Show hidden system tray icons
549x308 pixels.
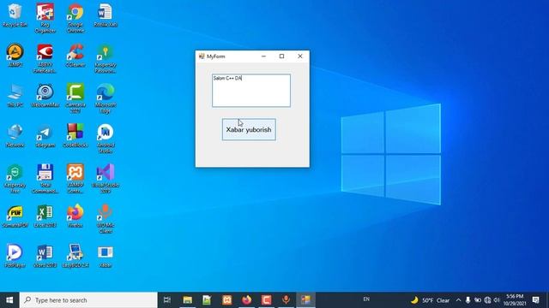tap(458, 300)
